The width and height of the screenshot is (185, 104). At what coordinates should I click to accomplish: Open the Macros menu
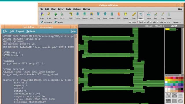click(x=86, y=9)
